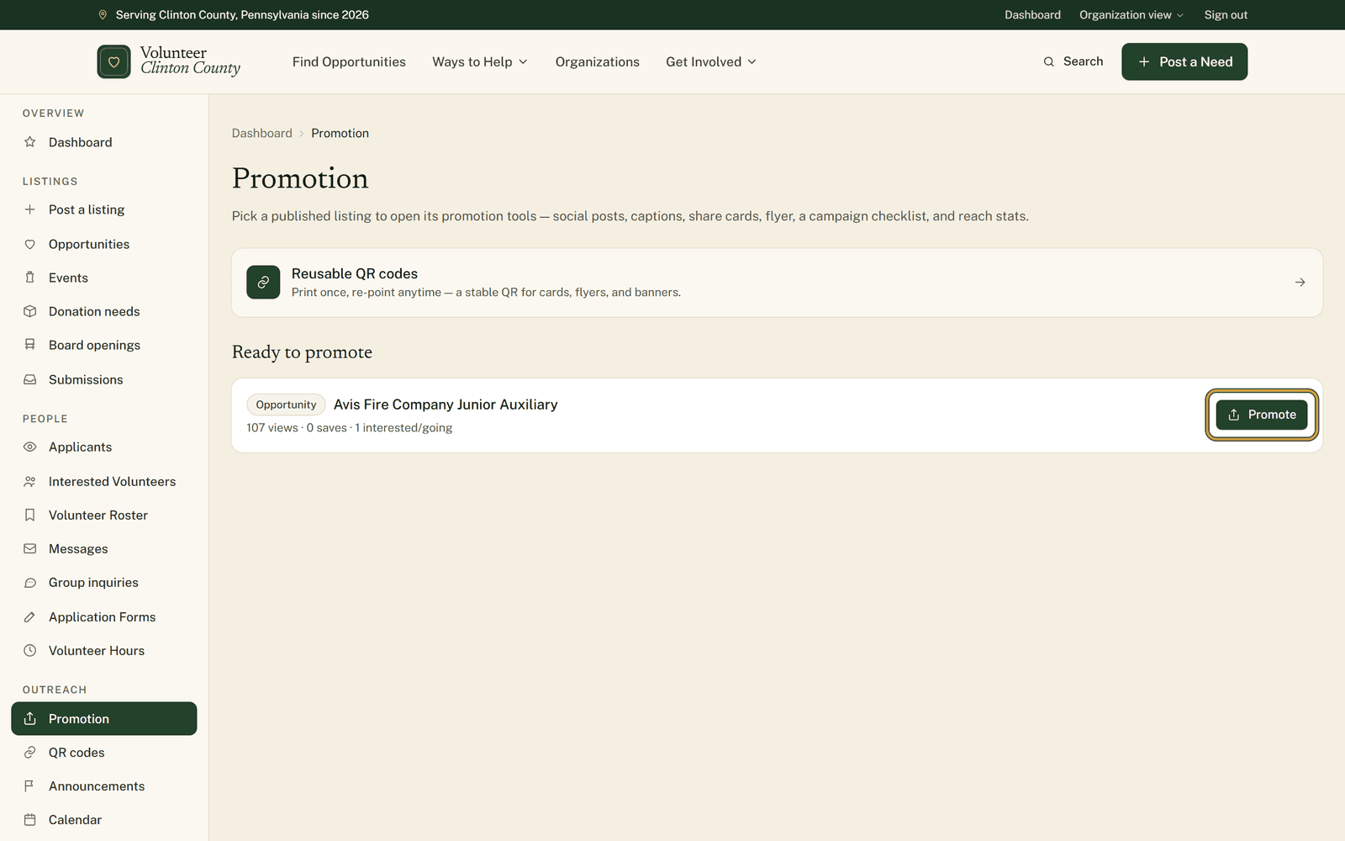Open the Ways to Help menu

(480, 61)
